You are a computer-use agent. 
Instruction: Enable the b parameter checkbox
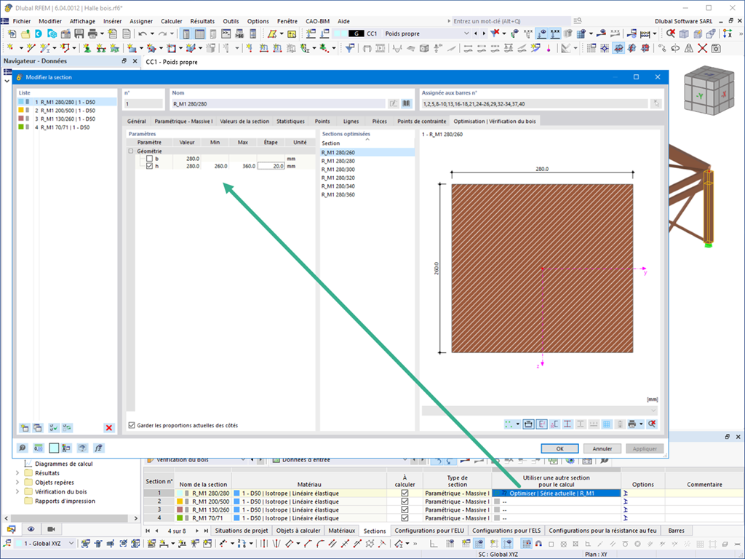pyautogui.click(x=149, y=159)
